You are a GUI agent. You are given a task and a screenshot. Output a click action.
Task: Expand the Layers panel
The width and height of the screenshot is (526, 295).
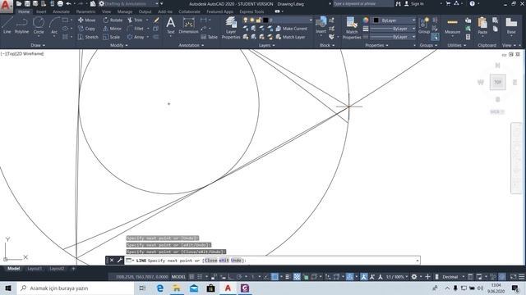pyautogui.click(x=266, y=45)
